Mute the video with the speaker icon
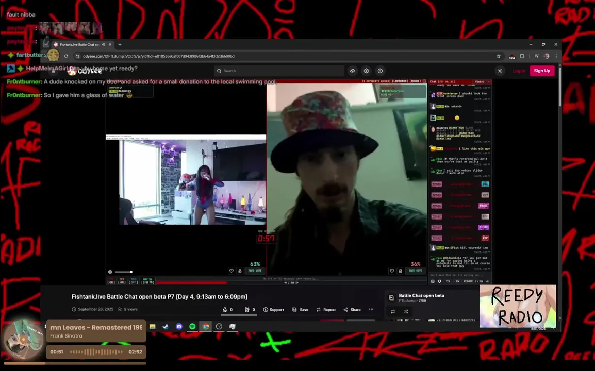595x371 pixels. click(110, 272)
